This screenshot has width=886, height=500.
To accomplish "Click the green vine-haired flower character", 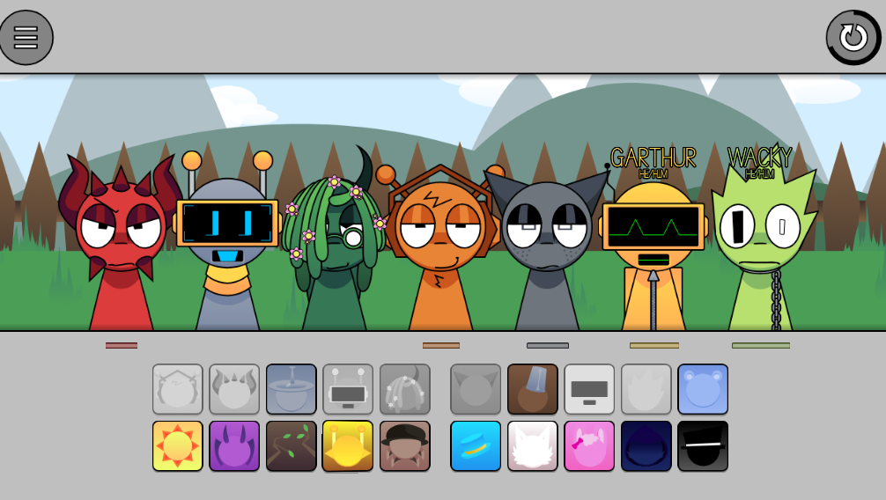I will (x=335, y=246).
